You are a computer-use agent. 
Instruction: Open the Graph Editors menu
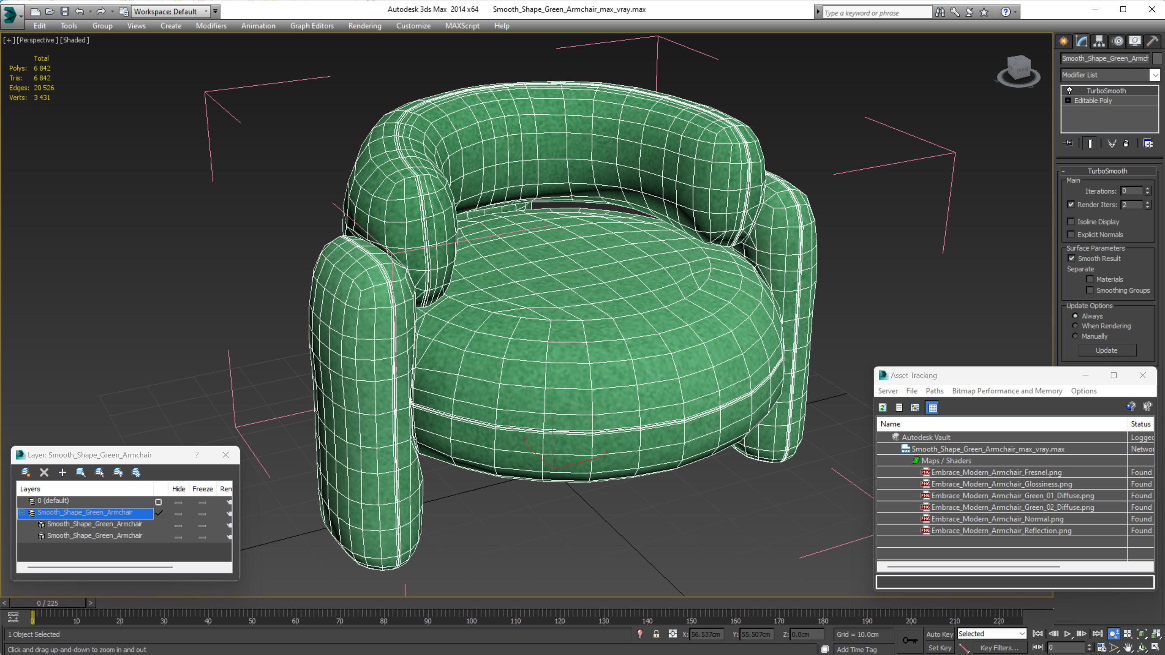point(312,26)
